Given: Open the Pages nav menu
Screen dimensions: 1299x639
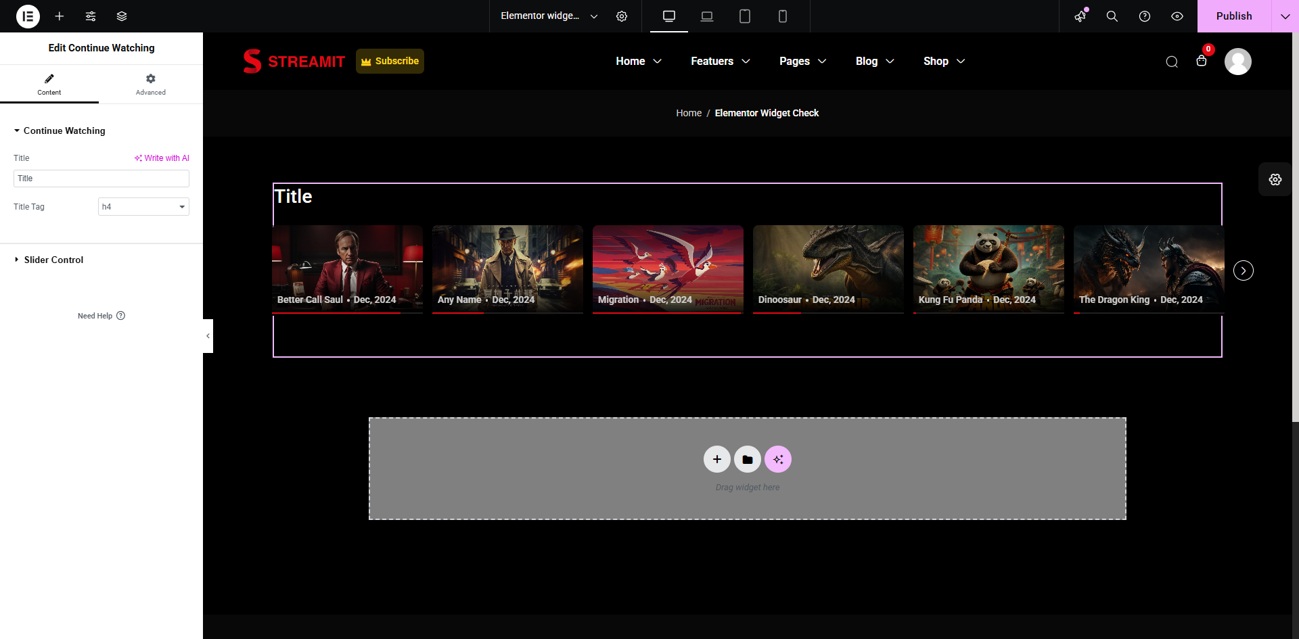Looking at the screenshot, I should 802,61.
